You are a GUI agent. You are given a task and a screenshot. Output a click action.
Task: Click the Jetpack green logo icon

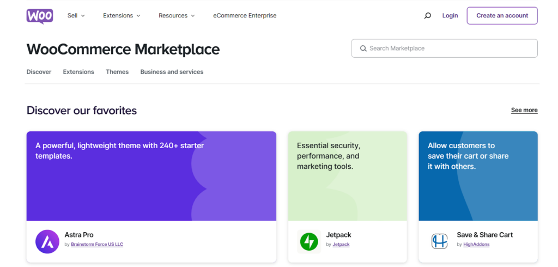tap(309, 242)
